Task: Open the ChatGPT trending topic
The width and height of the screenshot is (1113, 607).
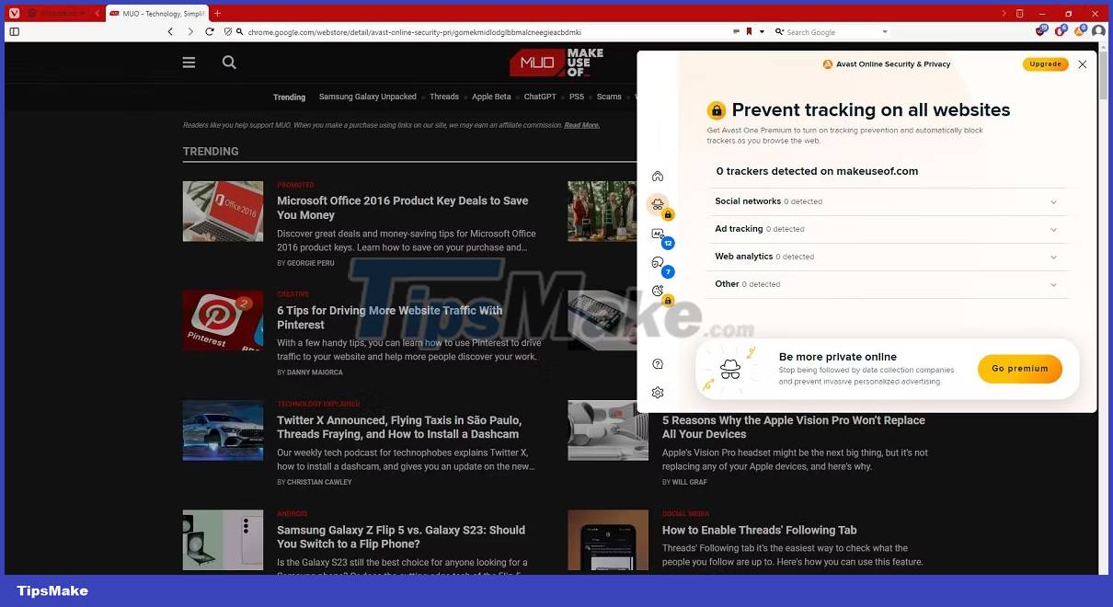Action: pos(540,97)
